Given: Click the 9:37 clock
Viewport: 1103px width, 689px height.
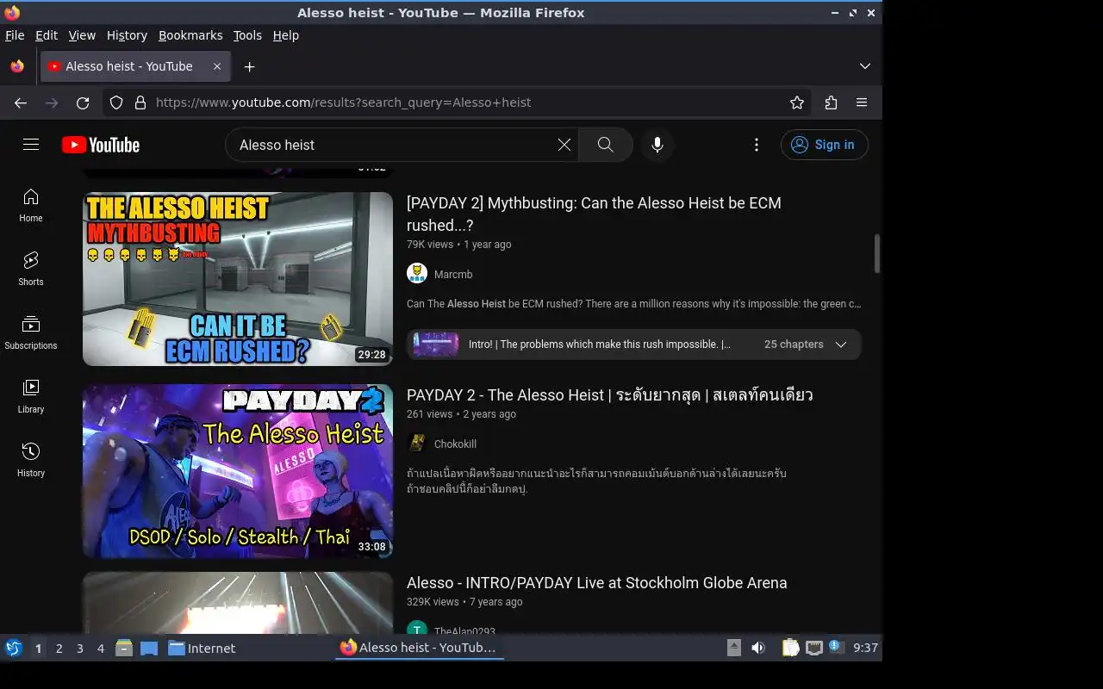Looking at the screenshot, I should [x=865, y=648].
